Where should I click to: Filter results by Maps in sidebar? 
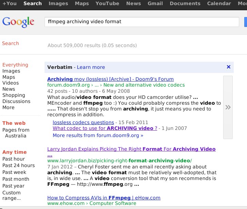point(9,77)
